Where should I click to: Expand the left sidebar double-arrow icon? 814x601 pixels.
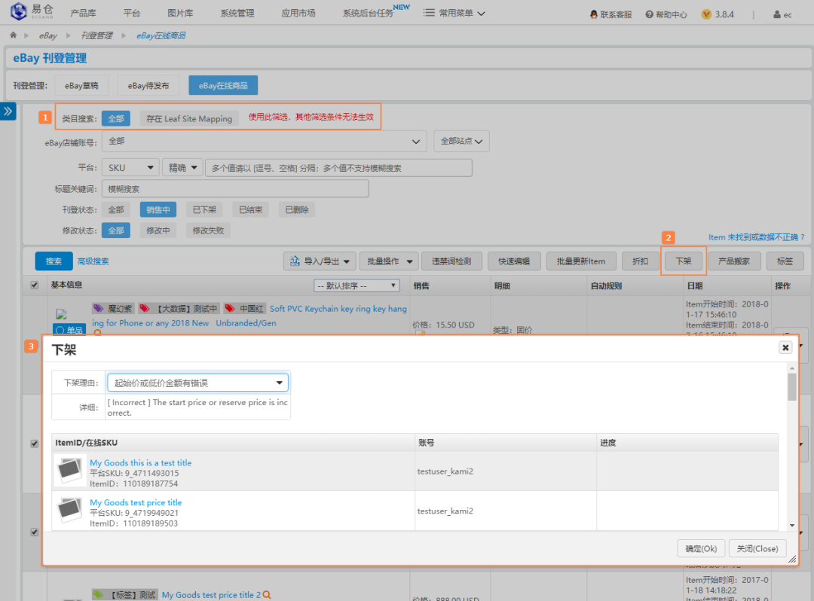[x=8, y=111]
